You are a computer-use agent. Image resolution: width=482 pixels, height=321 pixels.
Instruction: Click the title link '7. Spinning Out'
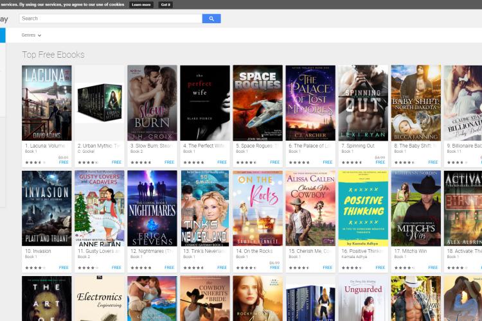click(x=358, y=146)
